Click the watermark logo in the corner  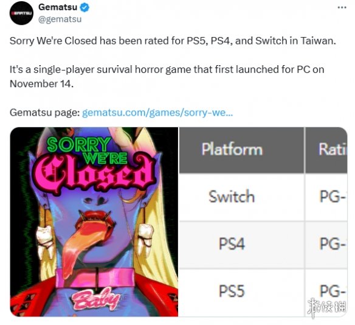(326, 307)
